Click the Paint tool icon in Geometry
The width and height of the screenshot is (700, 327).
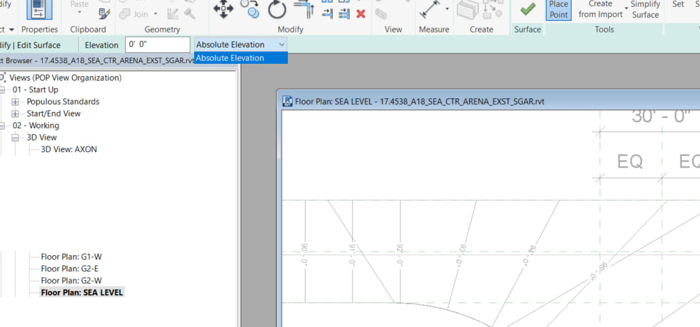[x=172, y=14]
